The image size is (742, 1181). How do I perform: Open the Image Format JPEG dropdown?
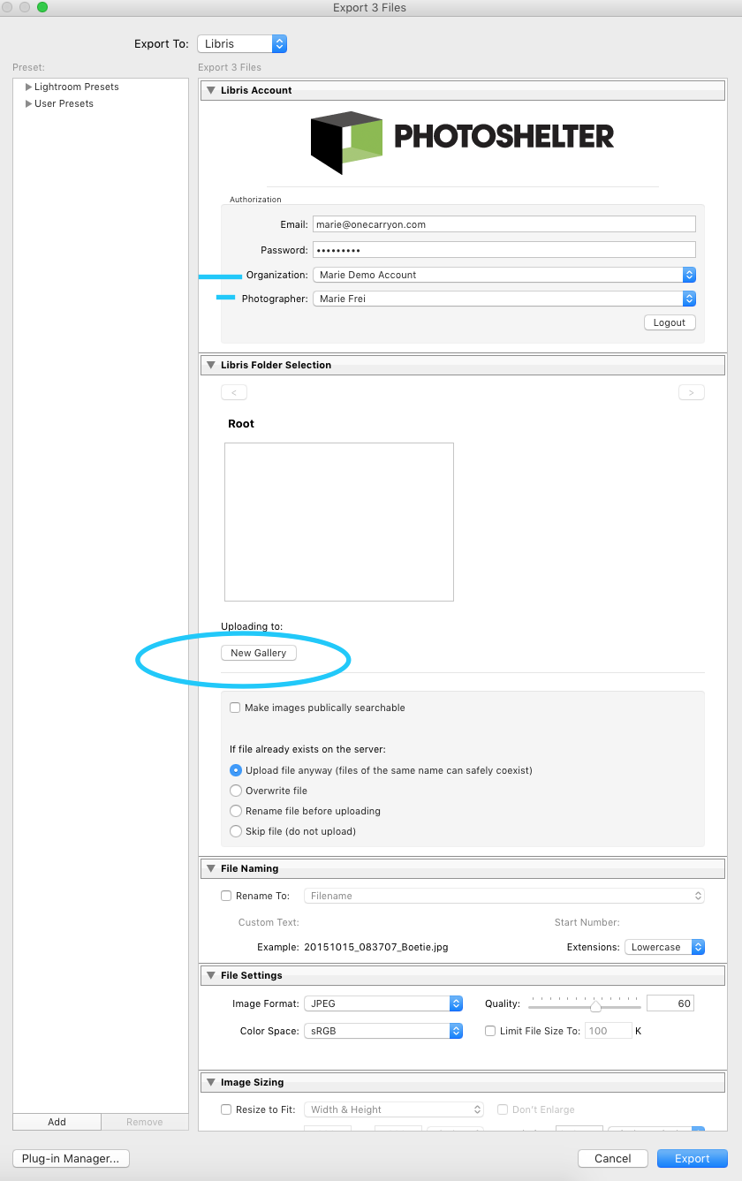383,1003
